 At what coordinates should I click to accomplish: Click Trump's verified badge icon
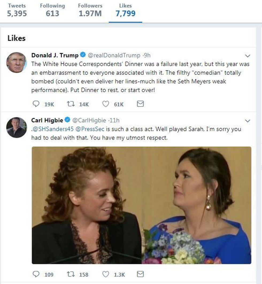(83, 55)
